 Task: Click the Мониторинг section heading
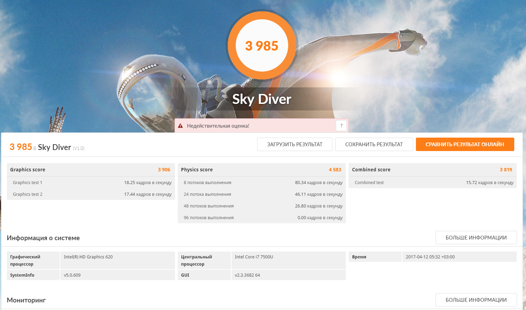point(26,300)
